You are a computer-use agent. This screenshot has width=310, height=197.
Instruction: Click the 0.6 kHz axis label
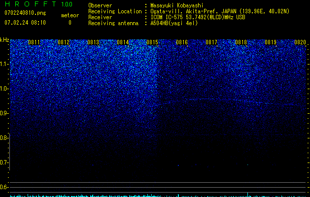click(x=4, y=187)
